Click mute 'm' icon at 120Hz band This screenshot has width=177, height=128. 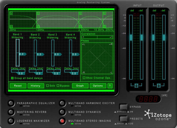click(x=38, y=27)
